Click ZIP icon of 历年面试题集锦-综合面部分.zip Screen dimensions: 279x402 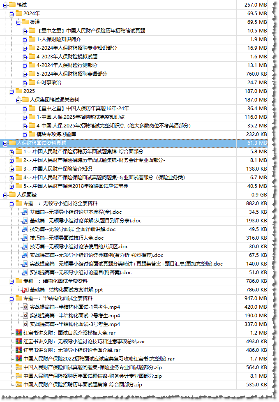click(x=19, y=385)
